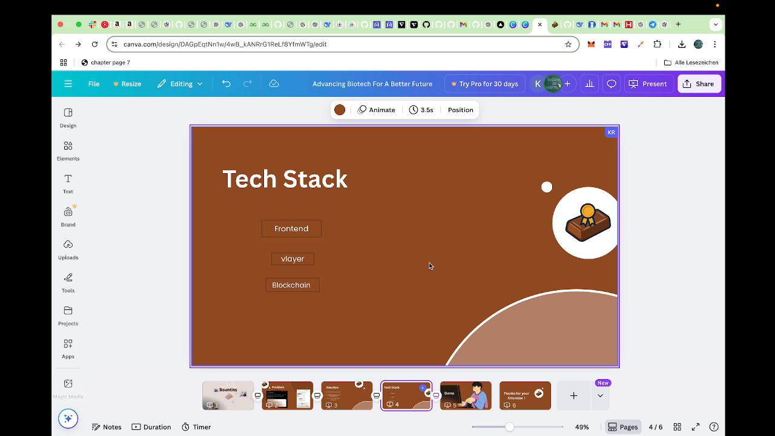This screenshot has width=775, height=436.
Task: Open the hamburger main menu
Action: (68, 84)
